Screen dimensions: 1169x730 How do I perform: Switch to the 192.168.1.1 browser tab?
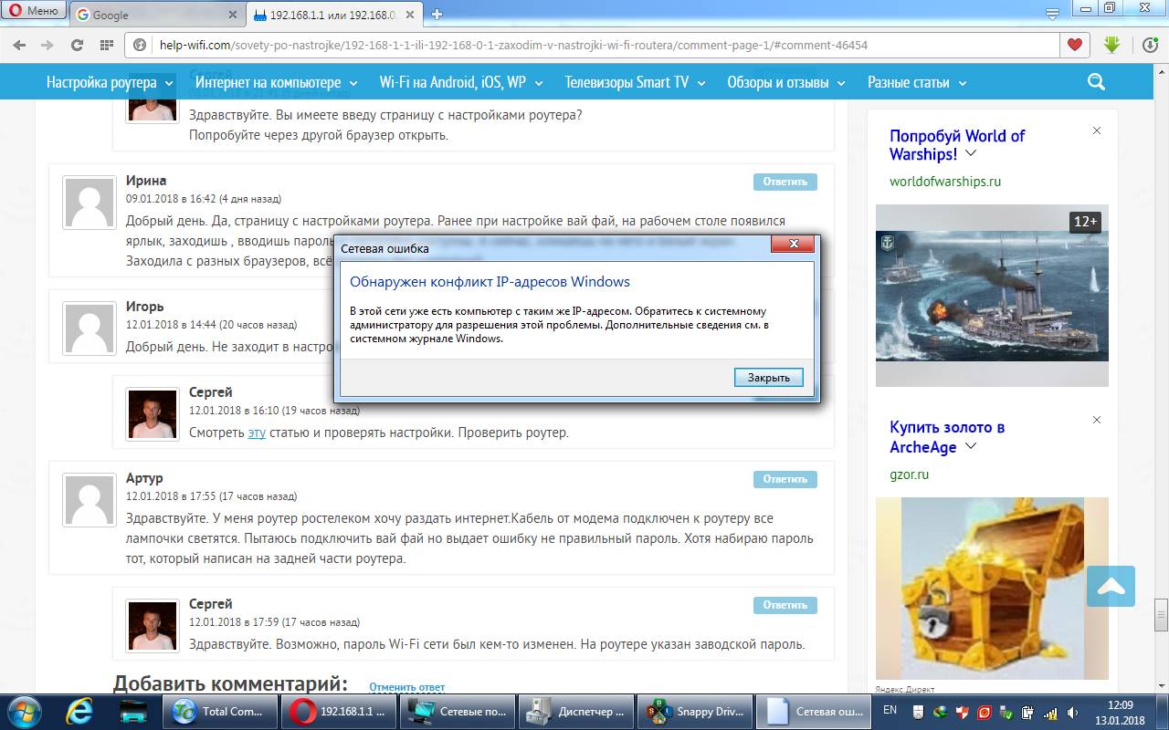[334, 15]
